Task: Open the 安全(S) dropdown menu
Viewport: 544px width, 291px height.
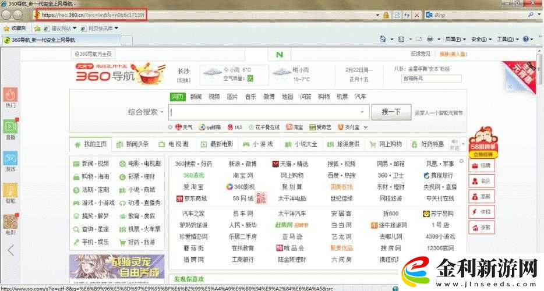Action: click(481, 39)
